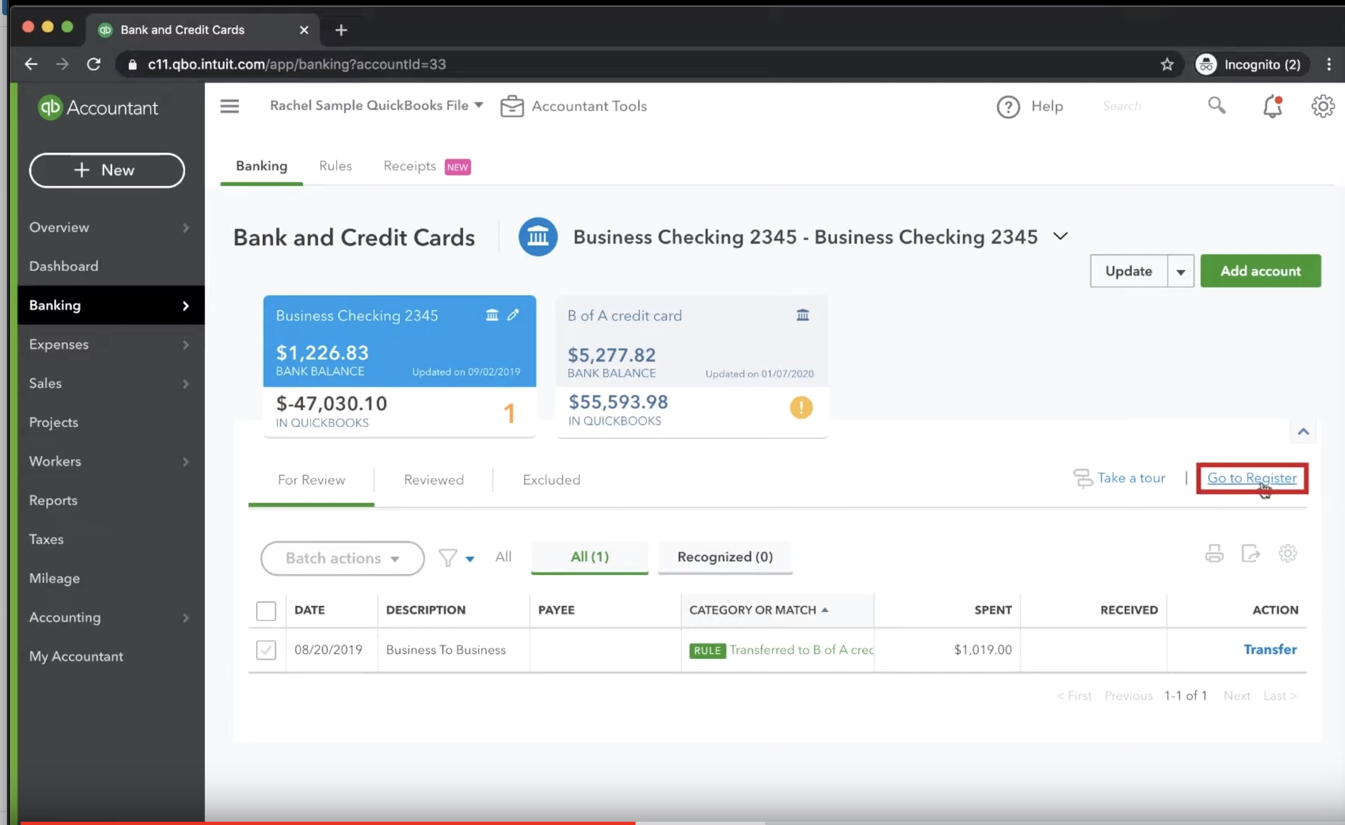Open the hamburger navigation menu

click(x=229, y=106)
